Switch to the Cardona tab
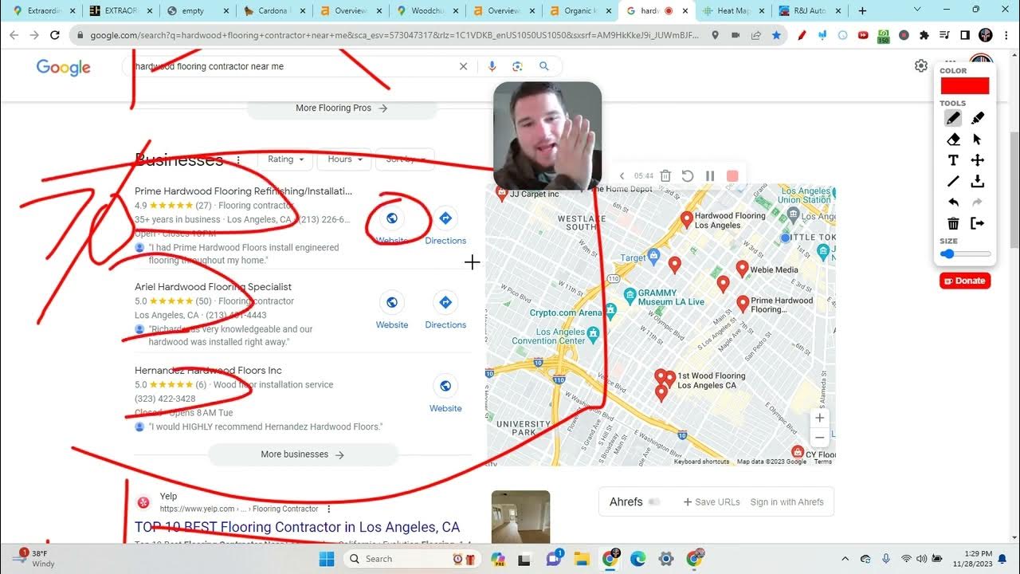 [x=273, y=11]
